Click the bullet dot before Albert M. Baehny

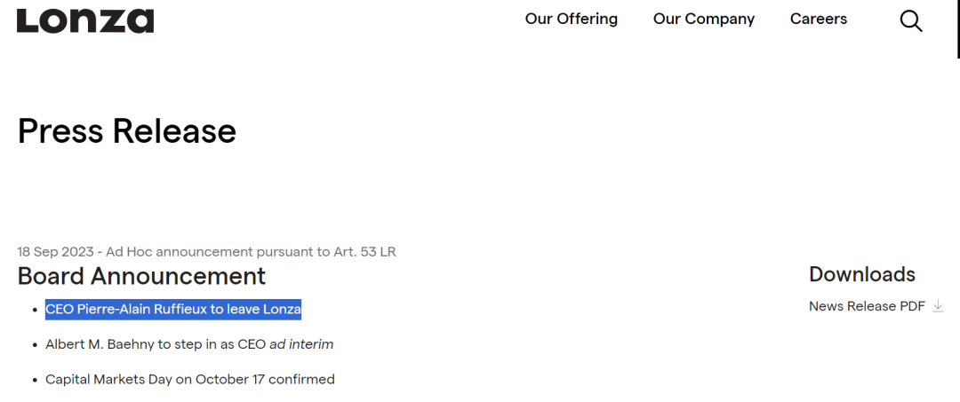tap(33, 345)
